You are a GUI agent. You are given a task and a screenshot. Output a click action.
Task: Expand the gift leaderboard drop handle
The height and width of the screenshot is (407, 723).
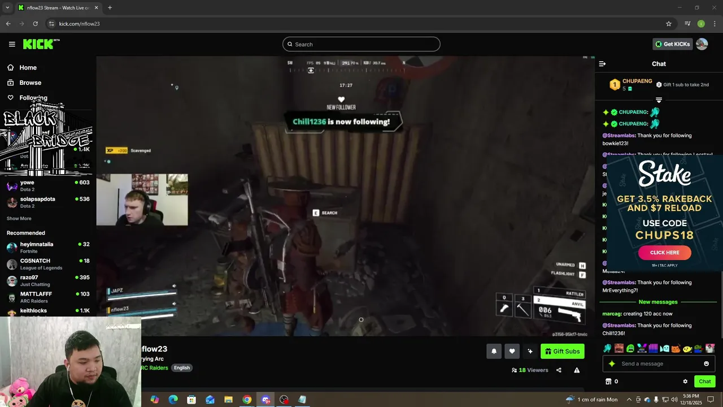coord(659,100)
